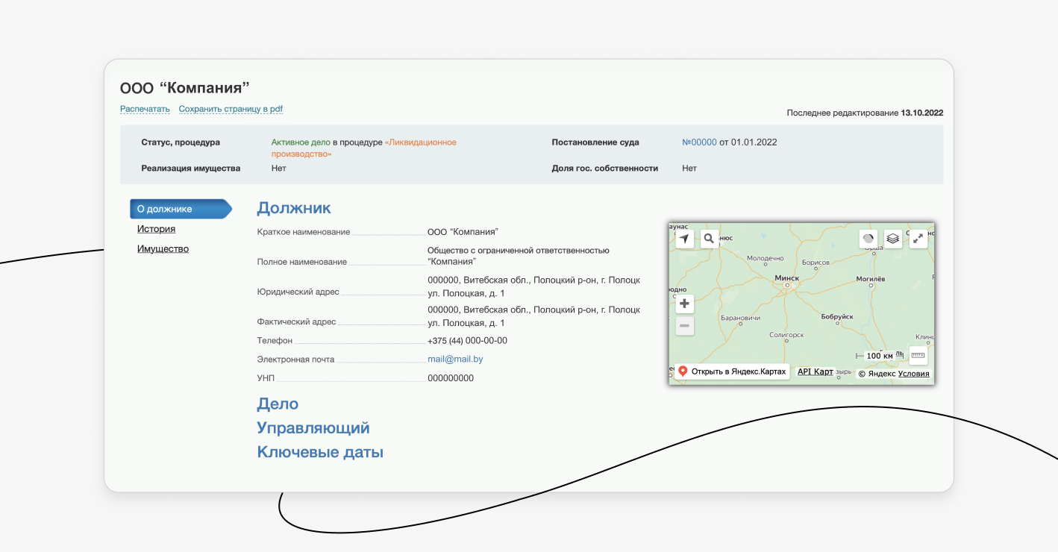This screenshot has width=1058, height=552.
Task: Click the Реализация имущества label
Action: pos(191,169)
